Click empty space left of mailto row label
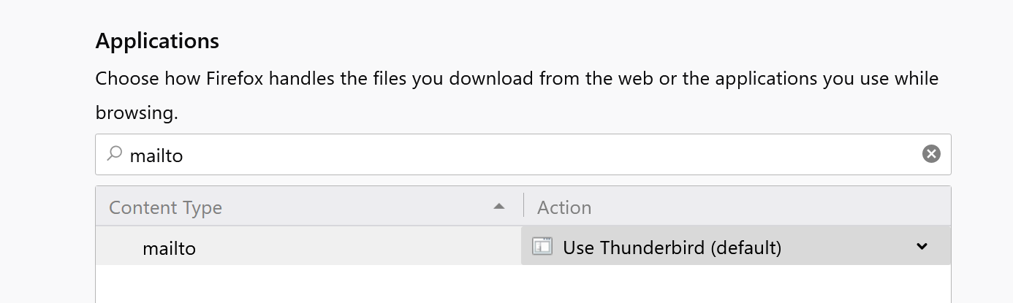 pyautogui.click(x=119, y=247)
